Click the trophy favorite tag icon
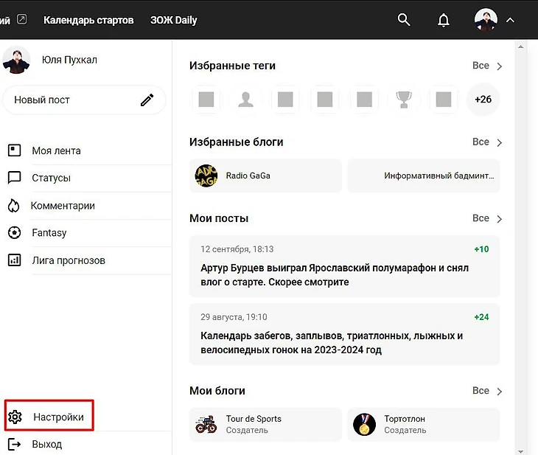 (x=403, y=100)
